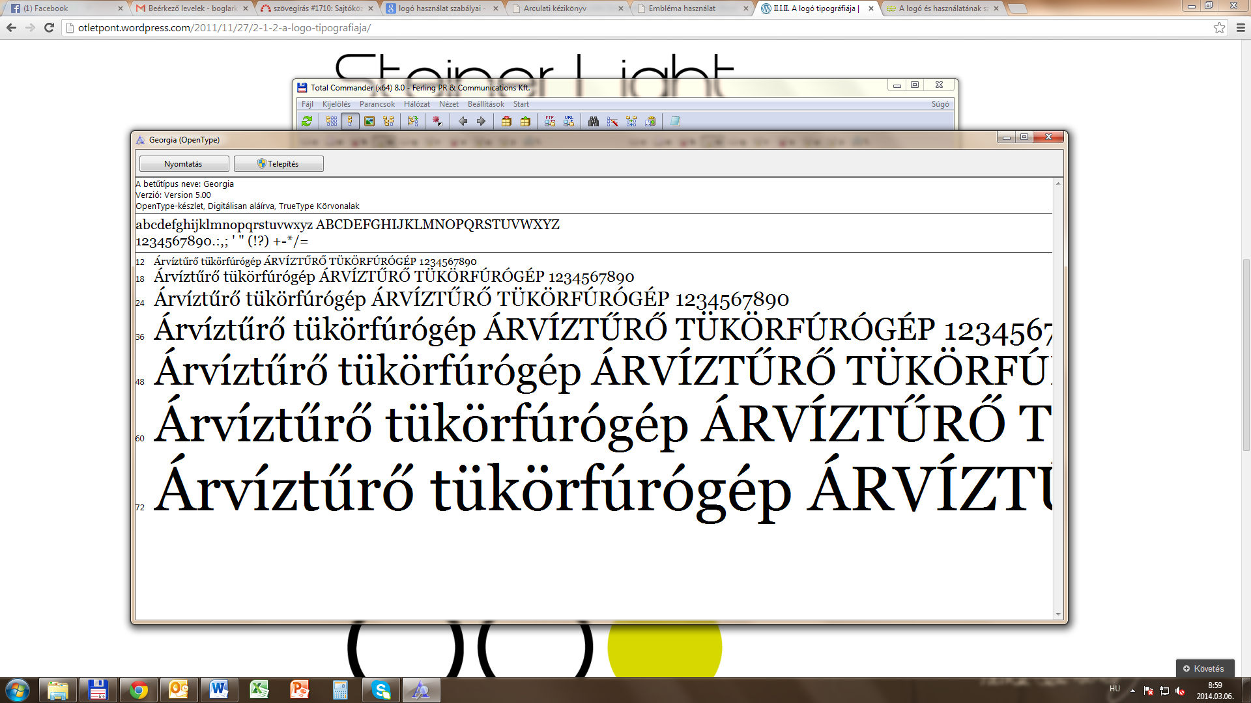Click the copy names to clipboard icon
This screenshot has width=1251, height=703.
(650, 121)
